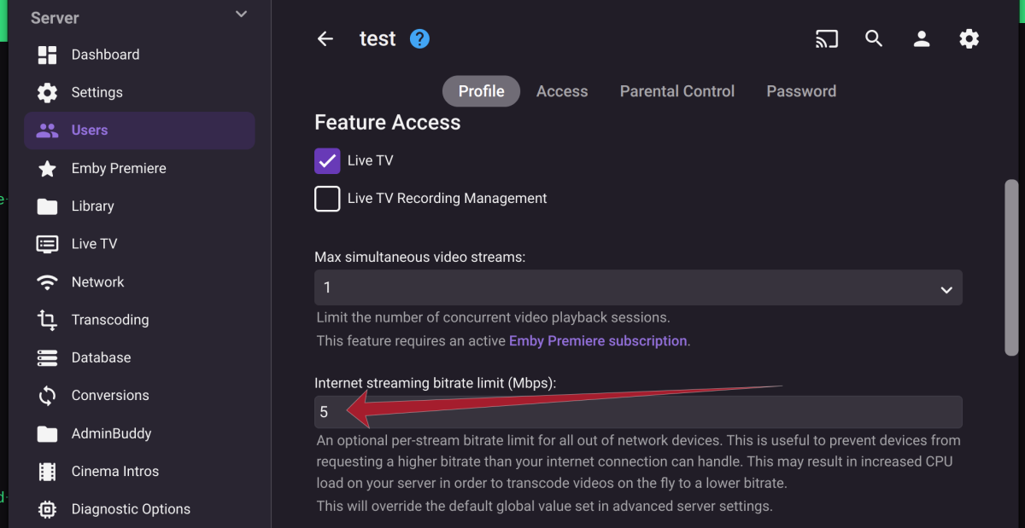Open help for the test user
Screen dimensions: 1025x528
coord(419,39)
